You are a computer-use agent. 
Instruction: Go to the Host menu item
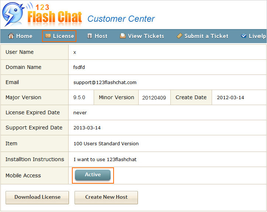[x=97, y=36]
